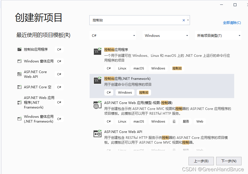
Task: Click the ASP.NET Core Web 应用 MVC globe icon
Action: [98, 105]
